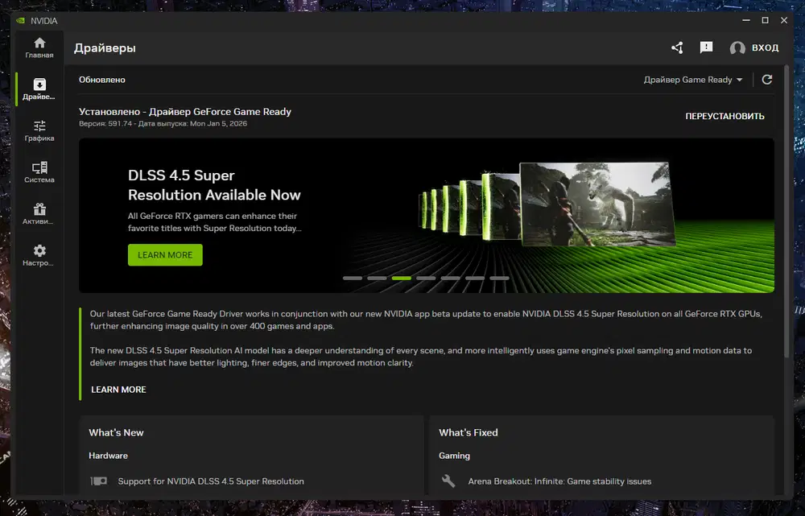This screenshot has width=805, height=516.
Task: Click the DLSS game preview banner image
Action: coord(597,204)
